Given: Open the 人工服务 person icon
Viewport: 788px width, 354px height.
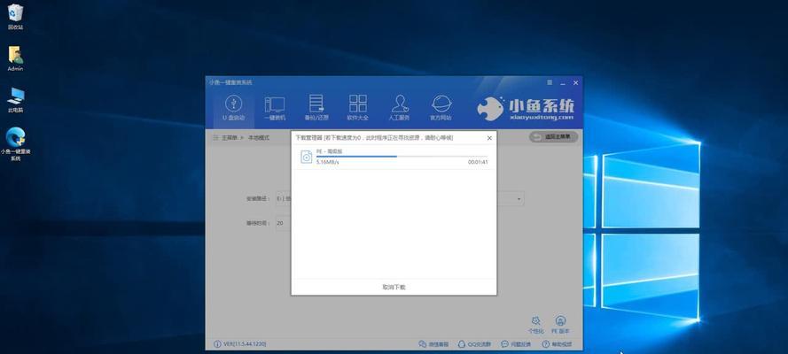Looking at the screenshot, I should 400,104.
